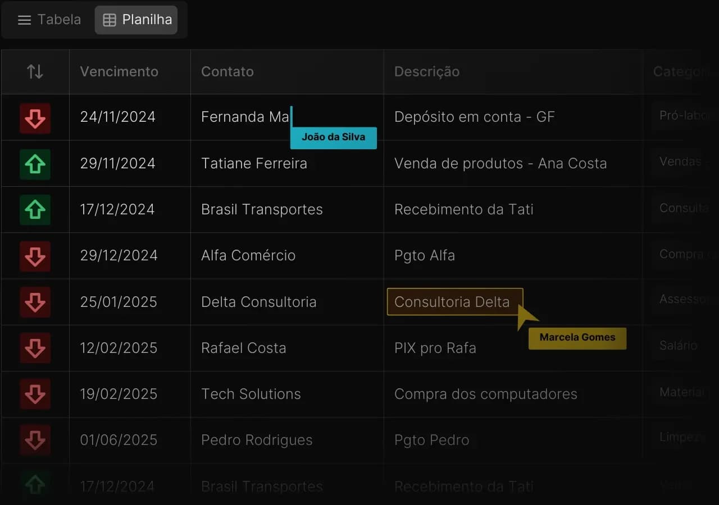Click red down arrow on 24/11/2024 row

click(x=35, y=118)
